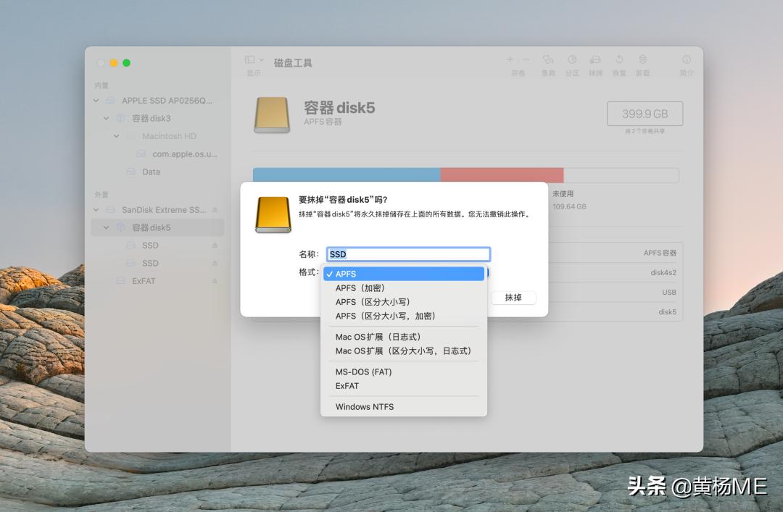The width and height of the screenshot is (783, 512).
Task: Open the 显示 view options dropdown
Action: tap(252, 61)
